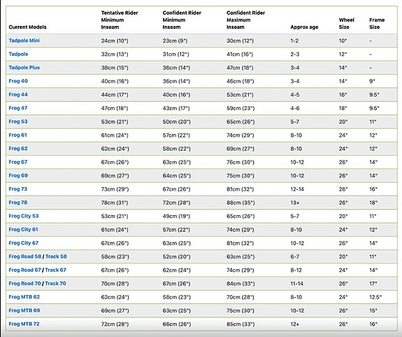Click the Current Models column header
402x337 pixels.
27,27
